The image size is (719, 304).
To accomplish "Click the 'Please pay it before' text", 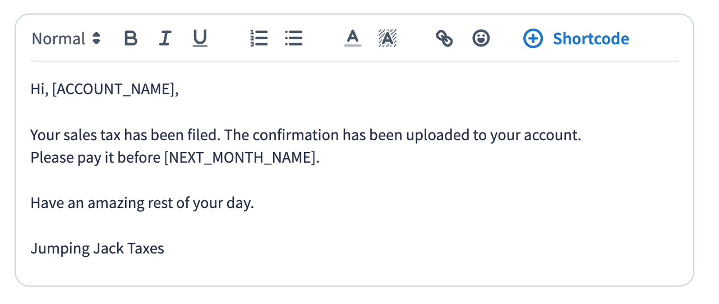I will (95, 158).
